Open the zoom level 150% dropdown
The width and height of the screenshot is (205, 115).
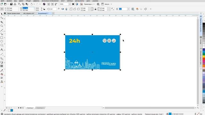(x=70, y=4)
